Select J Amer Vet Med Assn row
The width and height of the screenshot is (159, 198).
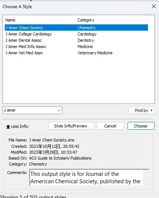[x=76, y=53]
